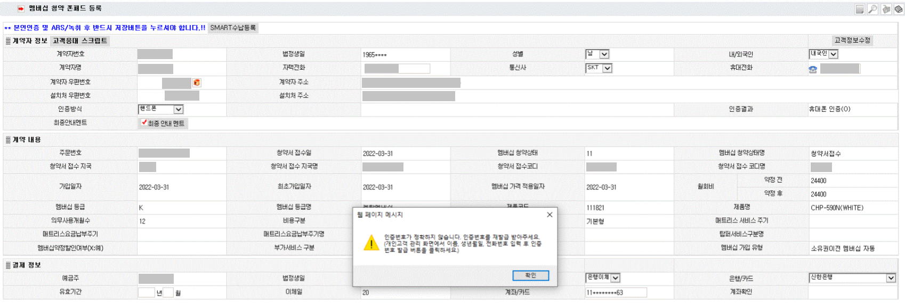Screen dimensions: 905x303
Task: Click the 멤버십 등급 value K
Action: (141, 208)
